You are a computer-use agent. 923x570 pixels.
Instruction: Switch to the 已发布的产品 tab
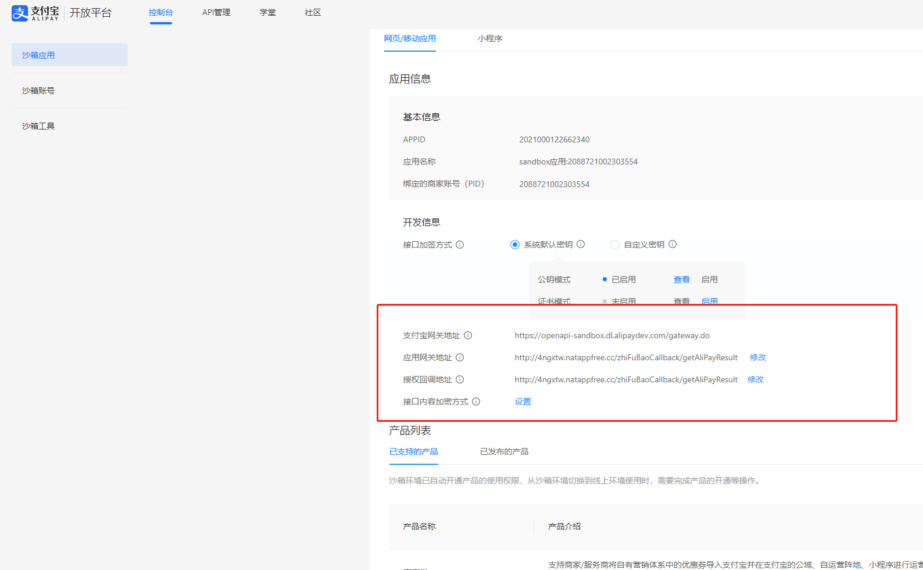pos(505,451)
